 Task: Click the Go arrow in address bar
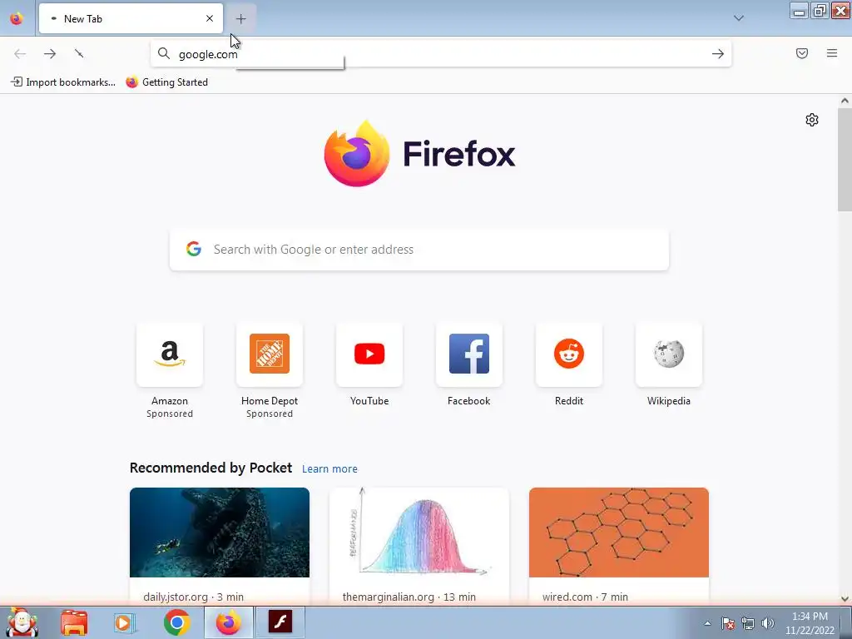point(718,53)
